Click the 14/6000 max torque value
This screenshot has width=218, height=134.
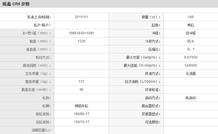[x=191, y=65]
